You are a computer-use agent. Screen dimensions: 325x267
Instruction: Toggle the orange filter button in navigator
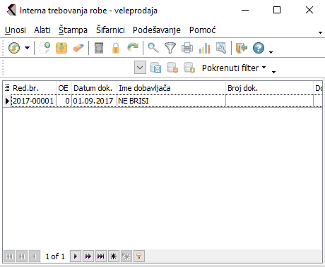pyautogui.click(x=139, y=256)
